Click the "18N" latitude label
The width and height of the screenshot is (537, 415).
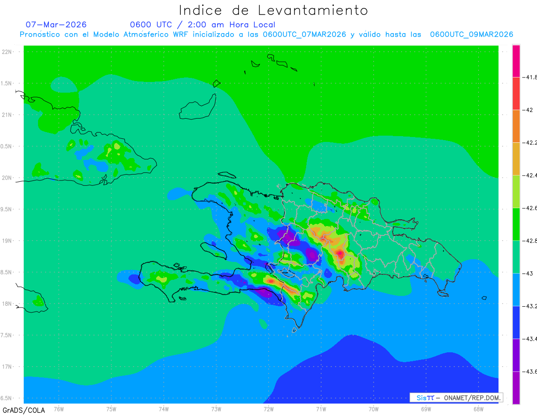click(x=8, y=304)
